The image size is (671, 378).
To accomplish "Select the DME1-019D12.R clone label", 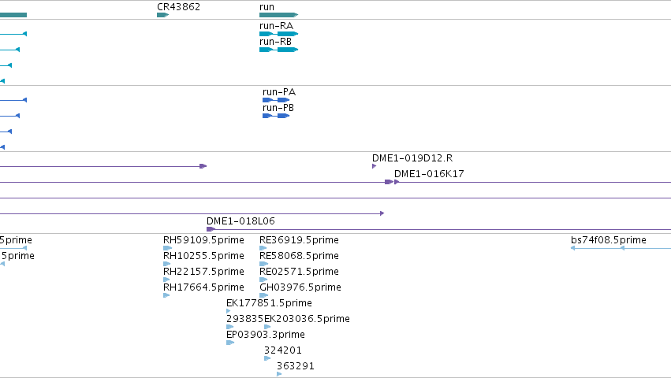I will (x=412, y=158).
